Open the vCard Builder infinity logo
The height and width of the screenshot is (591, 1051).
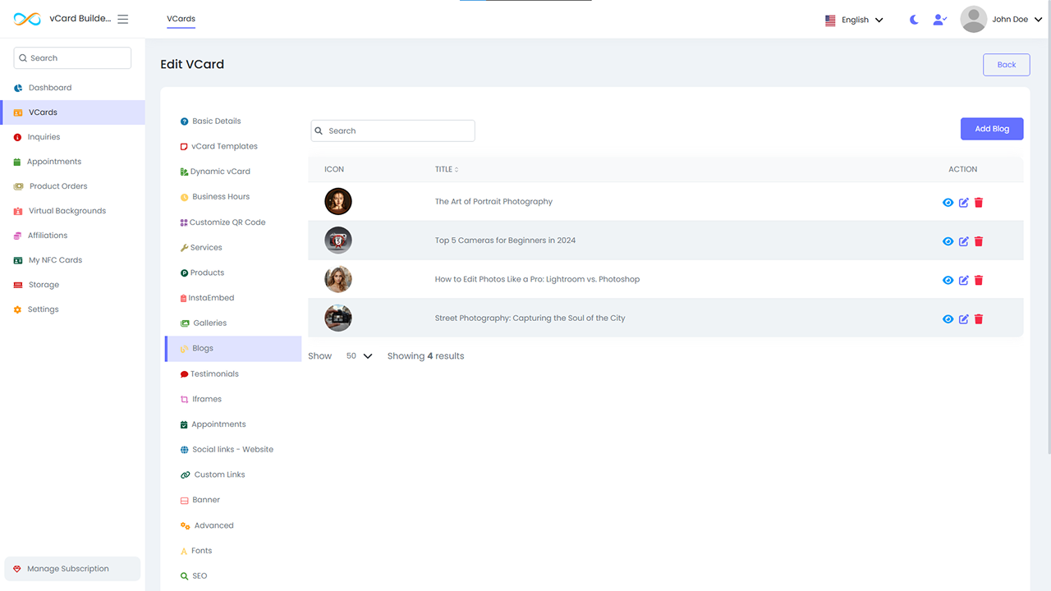27,19
